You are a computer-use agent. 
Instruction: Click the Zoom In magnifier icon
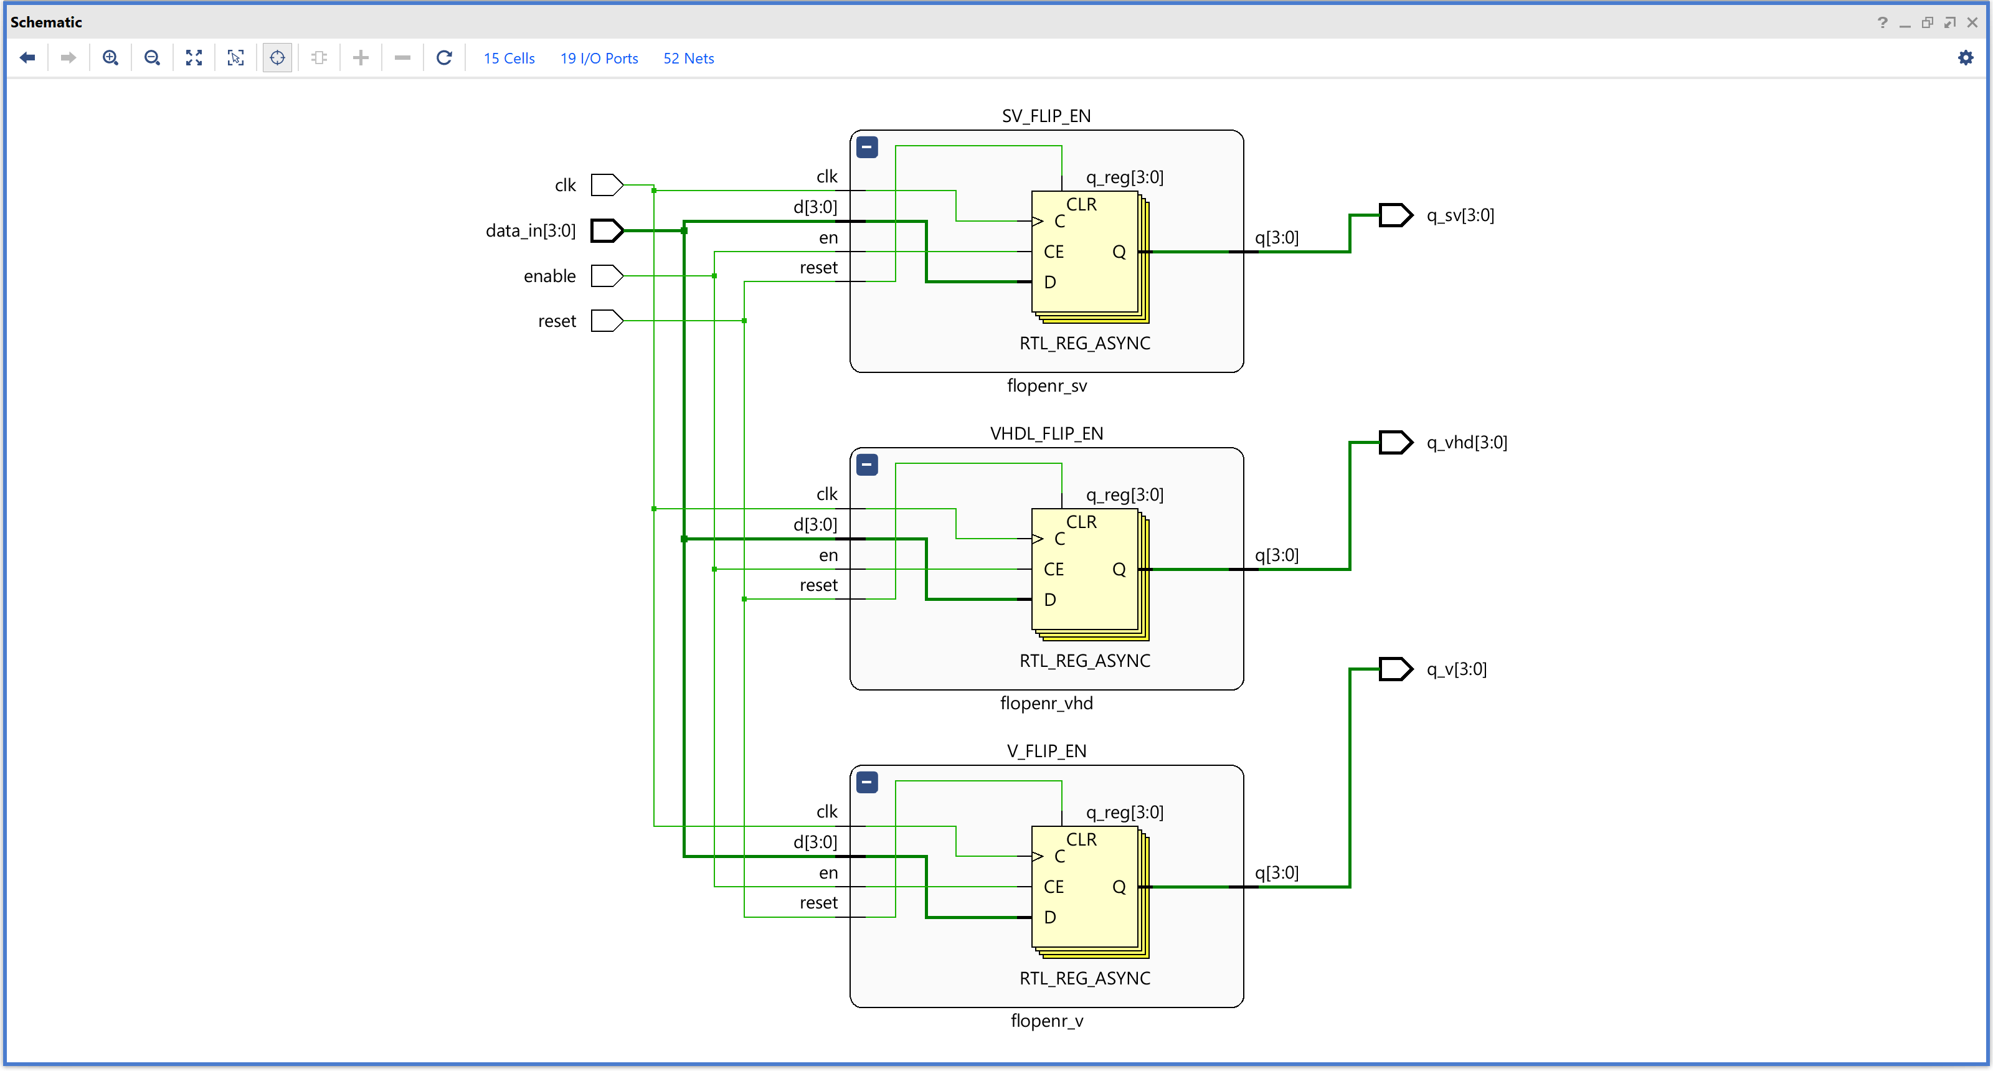[x=111, y=58]
